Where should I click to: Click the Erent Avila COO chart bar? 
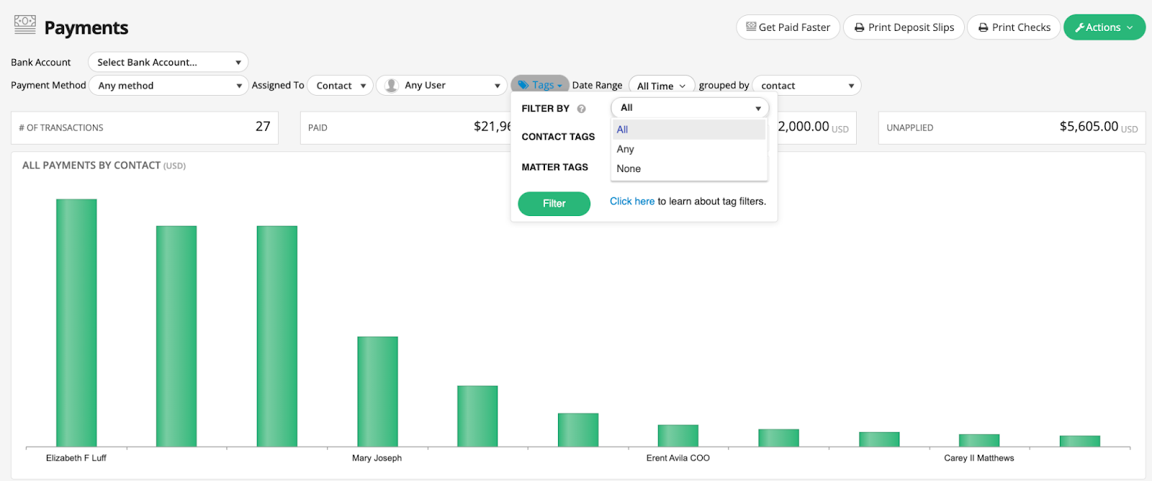[x=678, y=436]
